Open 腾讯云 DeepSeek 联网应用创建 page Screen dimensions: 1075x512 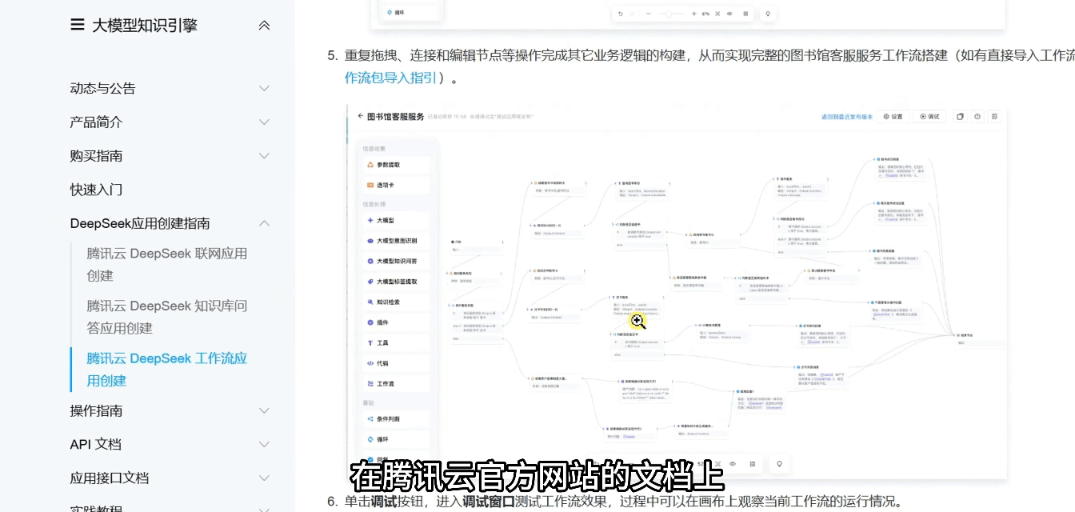(167, 264)
